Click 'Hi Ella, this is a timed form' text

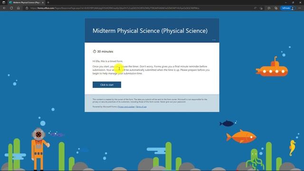(x=108, y=61)
